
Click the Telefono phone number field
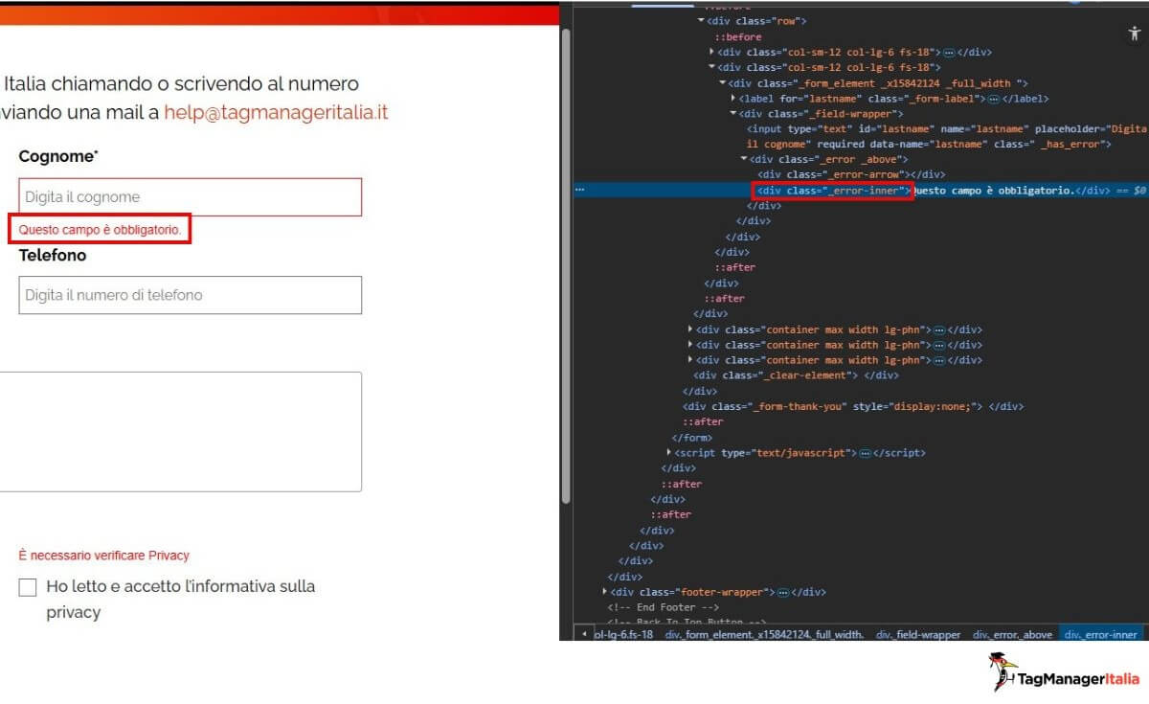pyautogui.click(x=190, y=295)
